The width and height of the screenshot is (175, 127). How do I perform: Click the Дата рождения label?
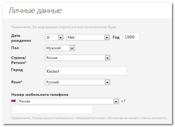[x=21, y=38]
